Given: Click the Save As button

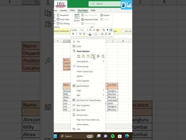Looking at the screenshot, I should pos(127,31).
